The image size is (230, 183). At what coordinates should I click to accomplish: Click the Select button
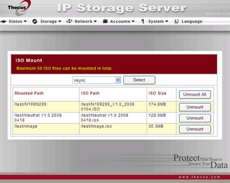(139, 80)
